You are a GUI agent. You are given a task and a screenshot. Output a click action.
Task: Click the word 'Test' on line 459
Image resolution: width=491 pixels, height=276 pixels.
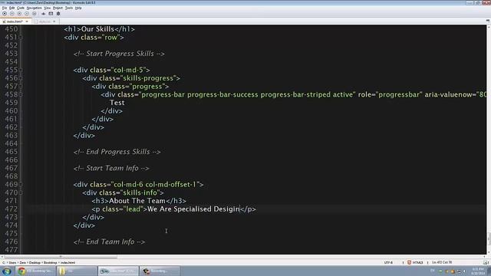[117, 103]
